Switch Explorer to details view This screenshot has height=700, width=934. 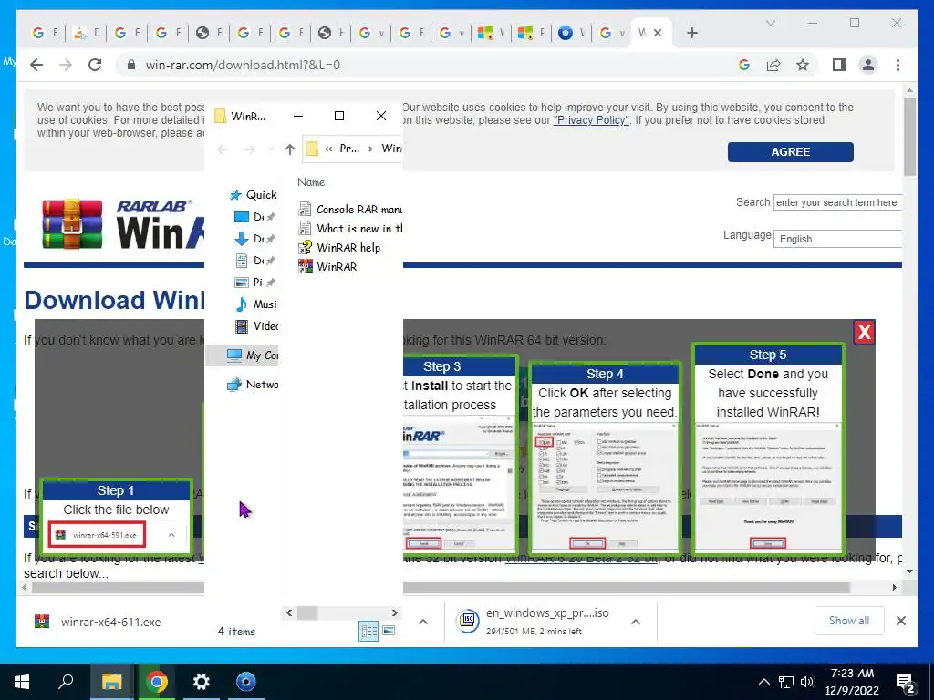[x=368, y=631]
